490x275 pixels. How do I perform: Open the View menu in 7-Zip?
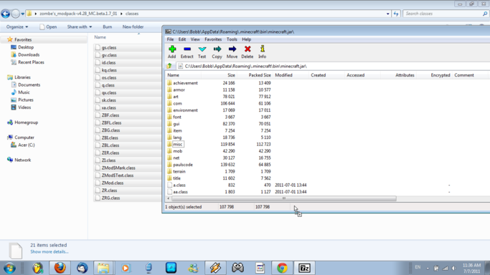195,39
